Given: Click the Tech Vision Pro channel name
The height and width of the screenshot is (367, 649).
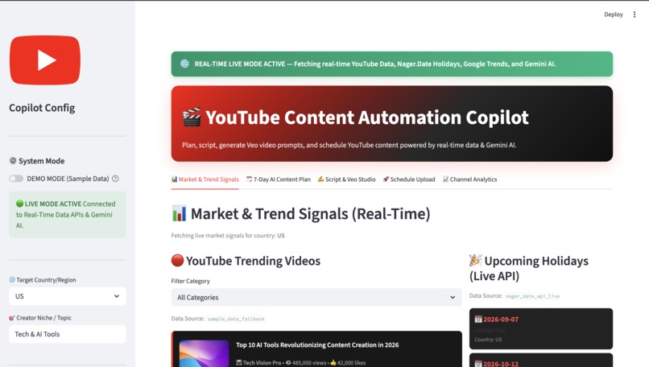Looking at the screenshot, I should (262, 363).
